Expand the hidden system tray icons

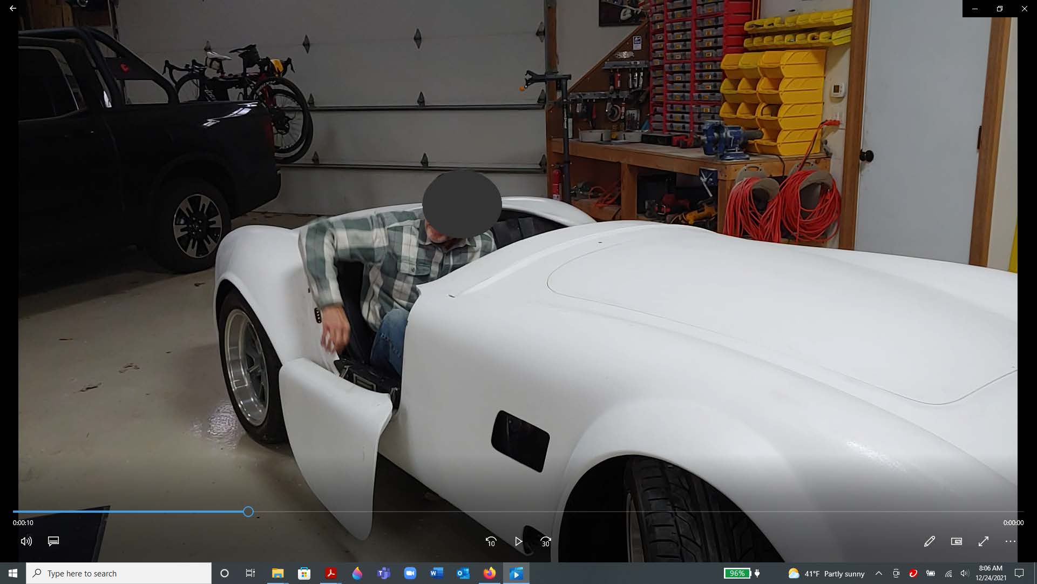[879, 573]
